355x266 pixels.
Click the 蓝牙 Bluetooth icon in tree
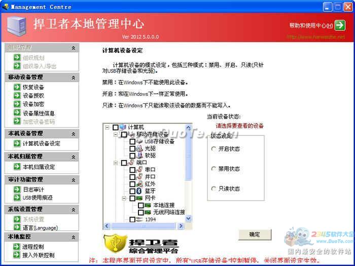(x=139, y=191)
